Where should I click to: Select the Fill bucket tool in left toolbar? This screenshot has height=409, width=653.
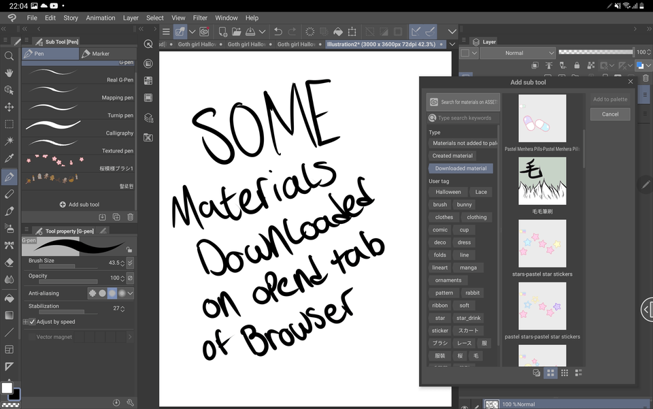9,298
